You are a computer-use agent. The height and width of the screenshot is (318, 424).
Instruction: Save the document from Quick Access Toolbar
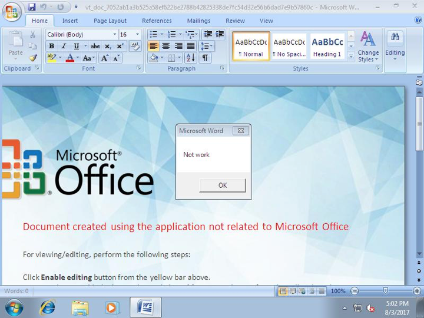32,6
